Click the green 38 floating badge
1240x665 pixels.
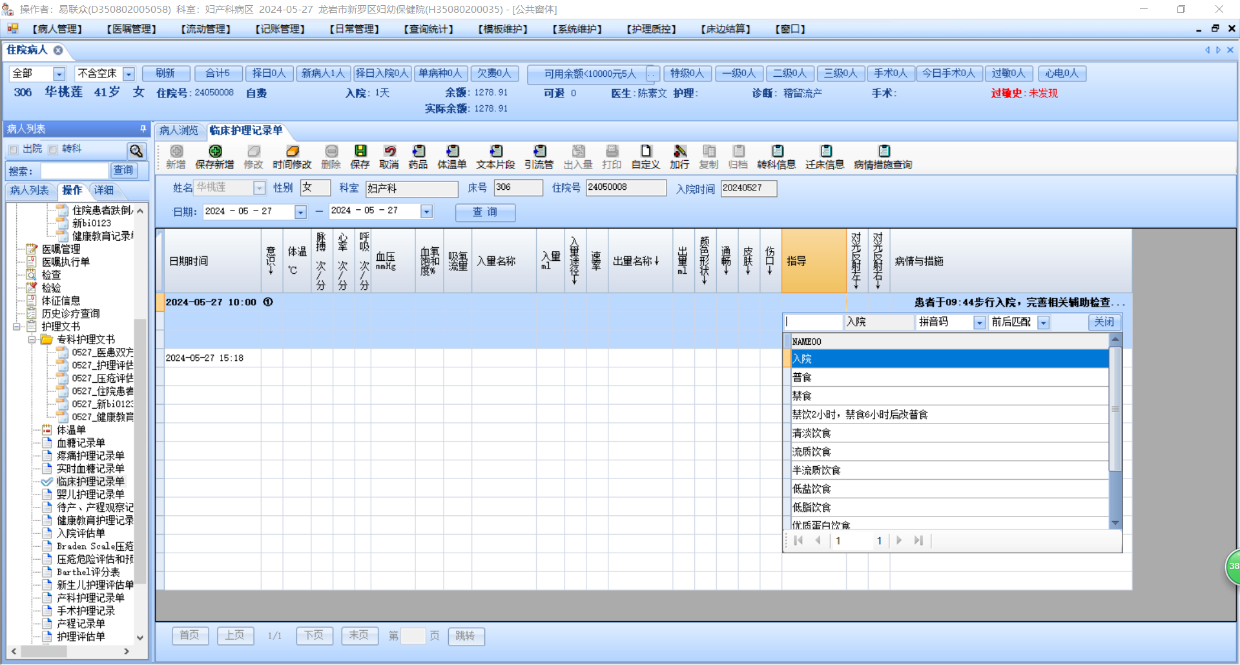click(1233, 567)
